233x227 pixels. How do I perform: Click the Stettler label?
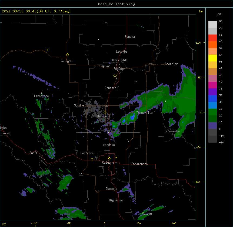point(171,64)
